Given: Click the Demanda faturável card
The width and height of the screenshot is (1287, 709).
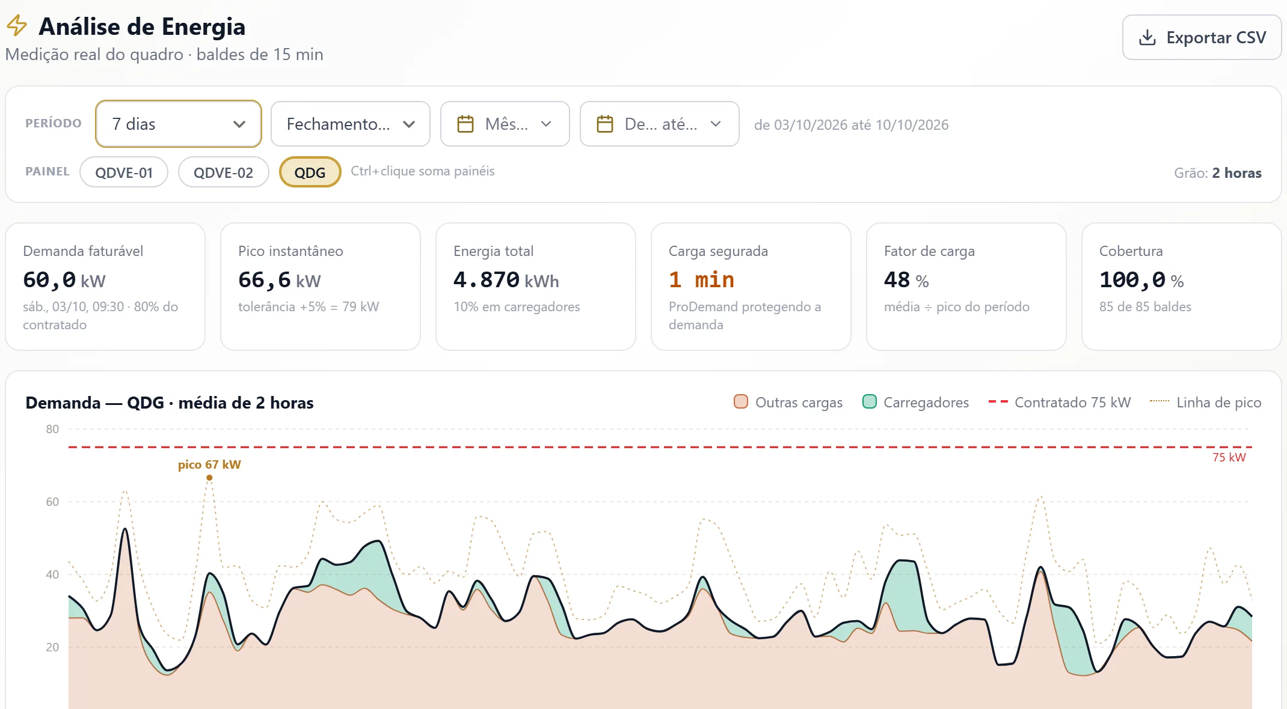Looking at the screenshot, I should click(x=105, y=287).
